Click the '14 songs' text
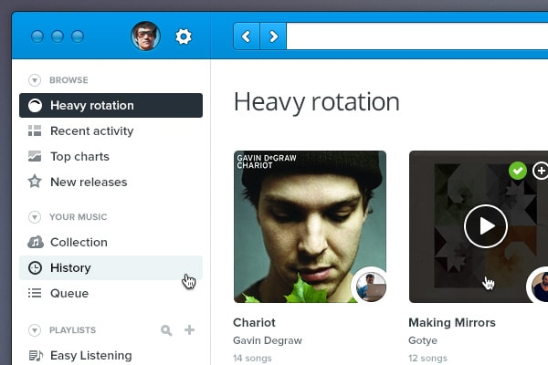Screen dimensions: 548x365 252,358
